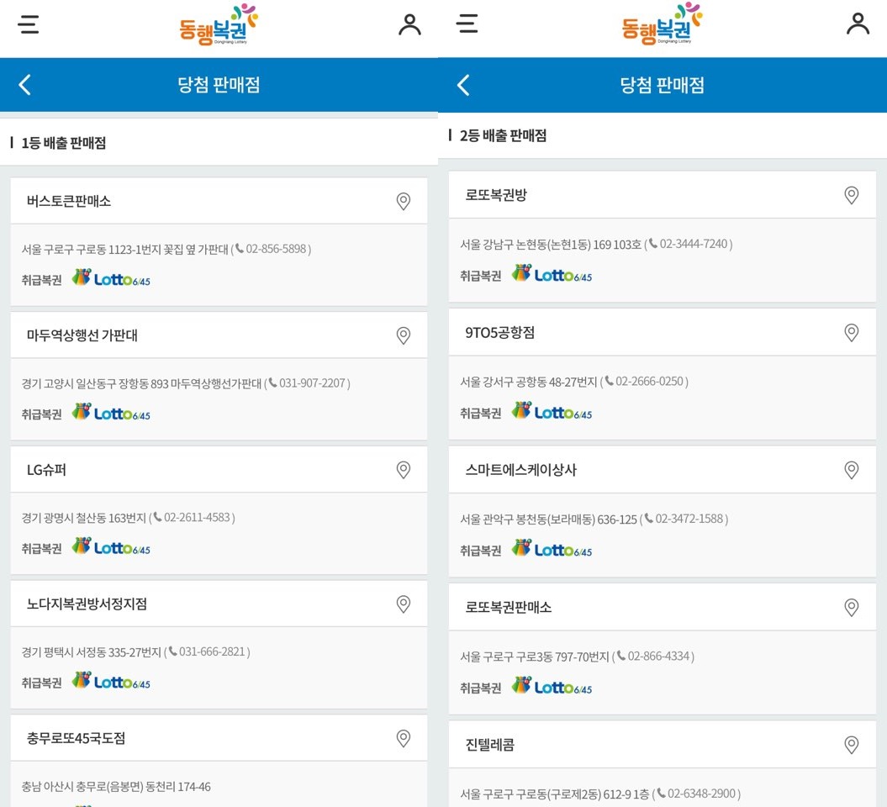The image size is (887, 807).
Task: Call 마두역상행선 가판대 at 031-907-2207
Action: click(x=307, y=382)
